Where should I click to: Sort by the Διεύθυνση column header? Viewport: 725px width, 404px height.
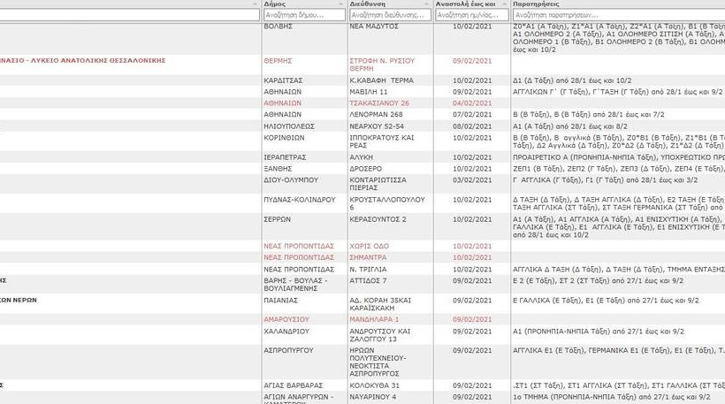click(367, 4)
